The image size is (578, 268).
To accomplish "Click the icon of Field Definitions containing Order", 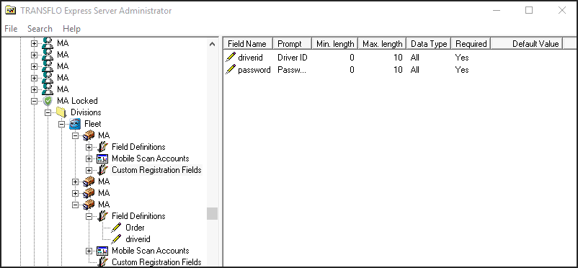I will (x=103, y=216).
